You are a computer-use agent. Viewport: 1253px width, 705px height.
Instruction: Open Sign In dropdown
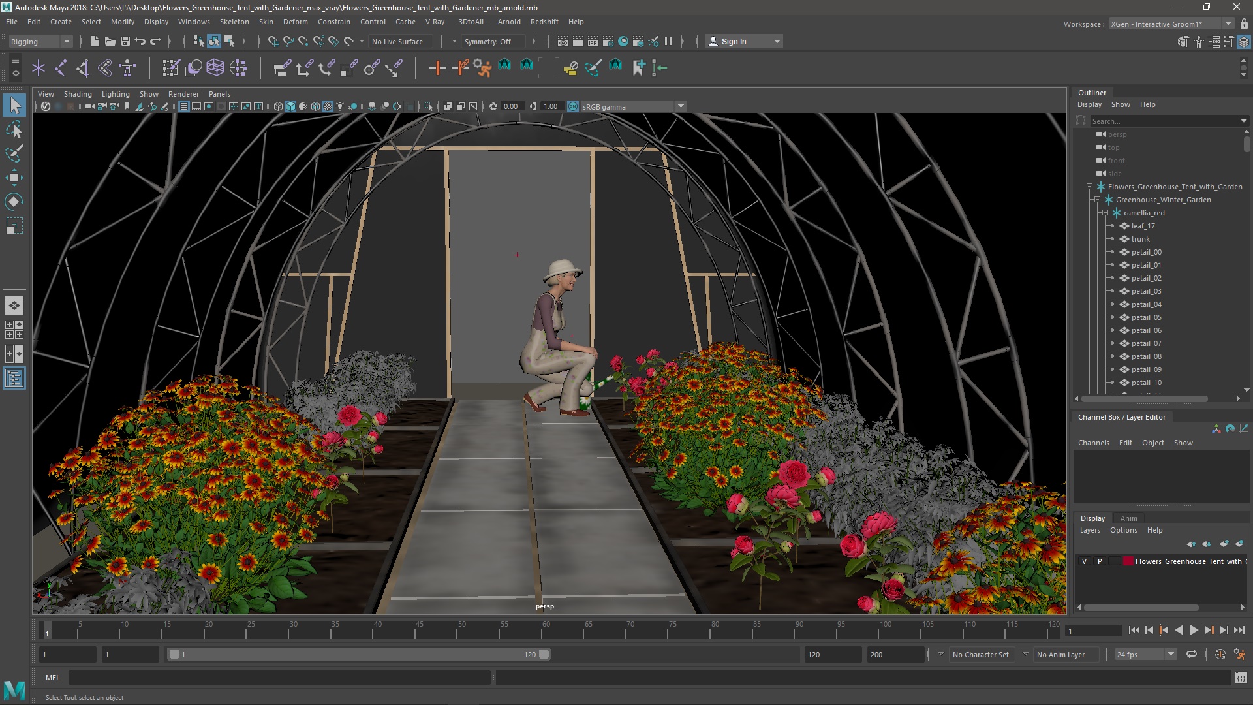point(743,42)
